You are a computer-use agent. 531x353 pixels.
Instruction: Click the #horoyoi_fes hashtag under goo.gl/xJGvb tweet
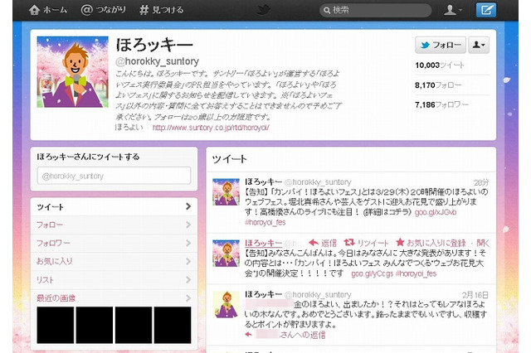coord(265,222)
